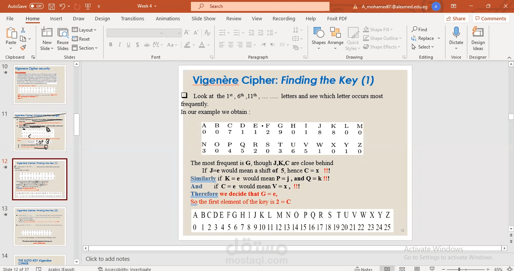Toggle Italic formatting
The image size is (514, 271).
tap(120, 45)
